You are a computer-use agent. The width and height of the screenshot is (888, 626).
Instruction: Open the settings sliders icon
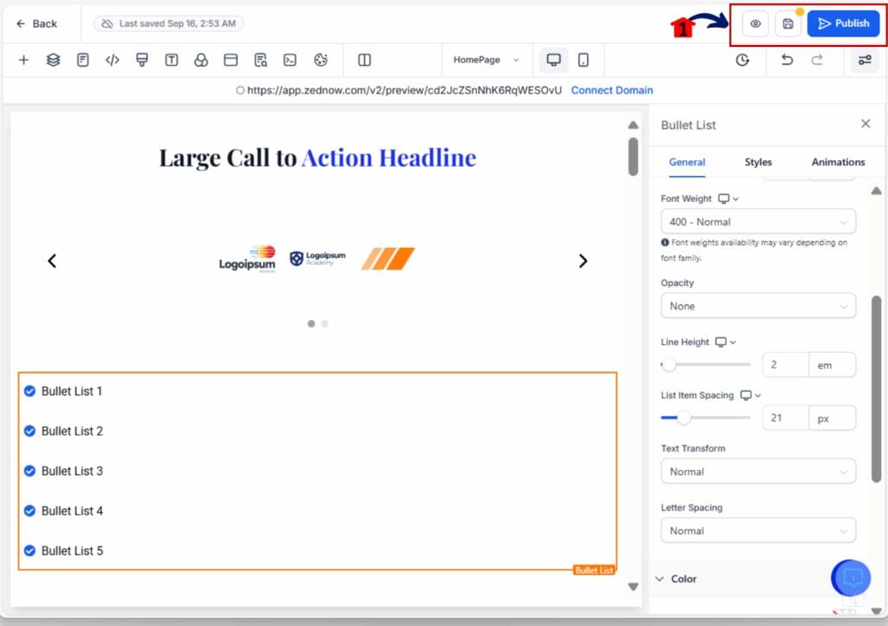(x=864, y=60)
